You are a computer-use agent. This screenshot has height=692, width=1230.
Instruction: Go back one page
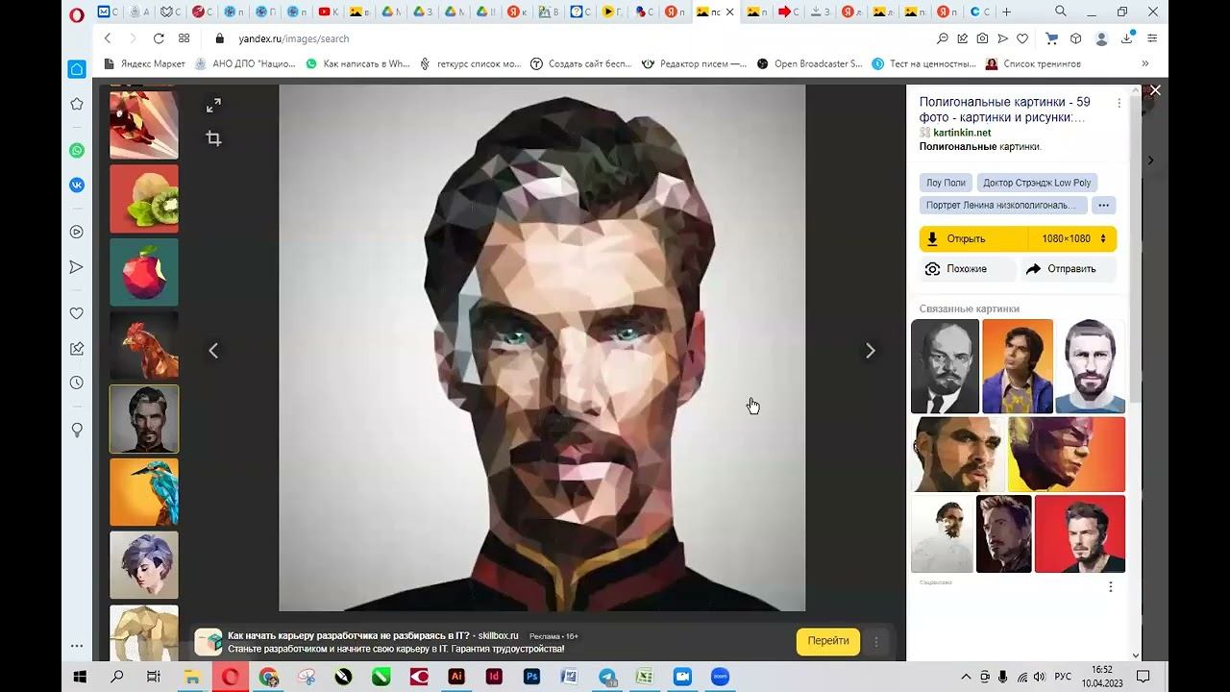[108, 38]
